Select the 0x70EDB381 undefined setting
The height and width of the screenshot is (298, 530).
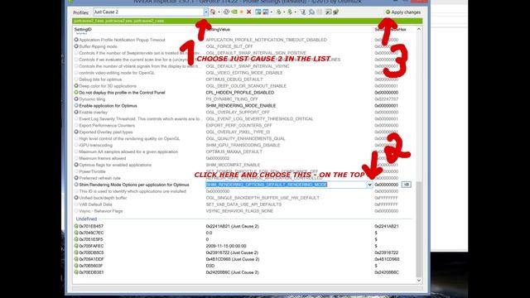91,272
